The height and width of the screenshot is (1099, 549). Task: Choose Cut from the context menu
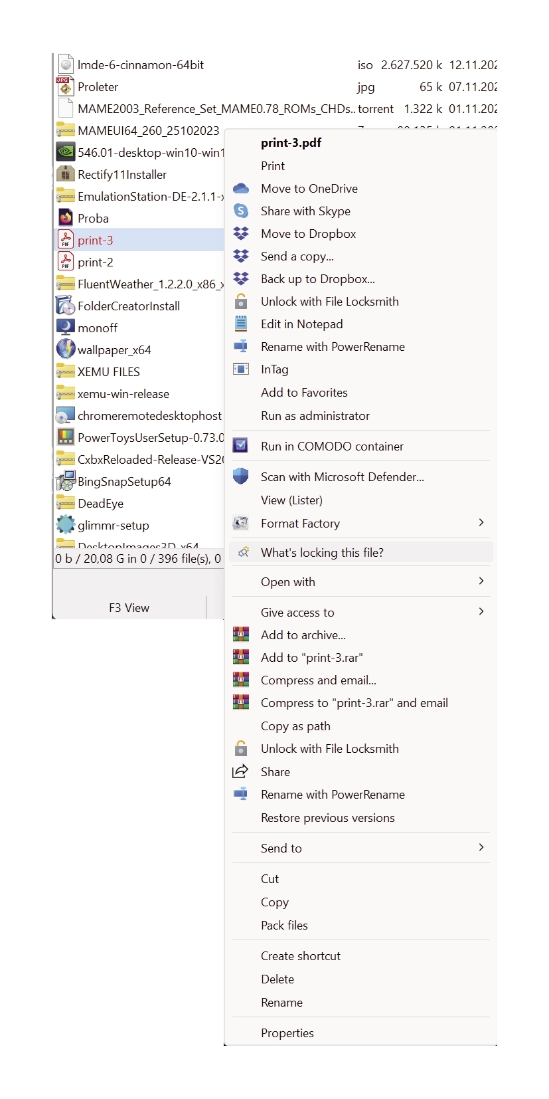[x=270, y=879]
